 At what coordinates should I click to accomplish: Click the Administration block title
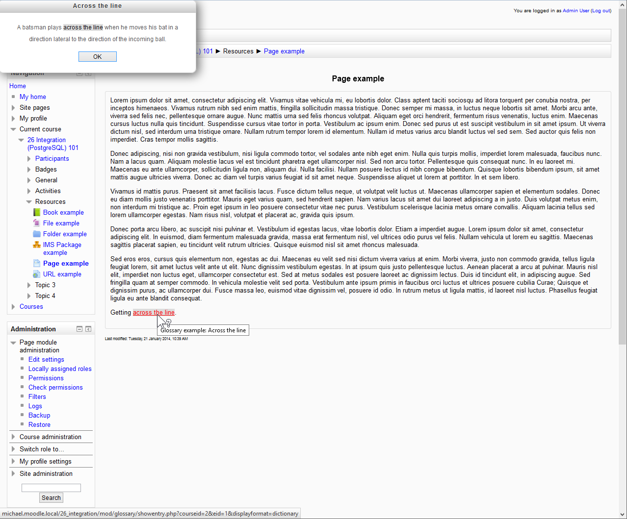(x=33, y=329)
